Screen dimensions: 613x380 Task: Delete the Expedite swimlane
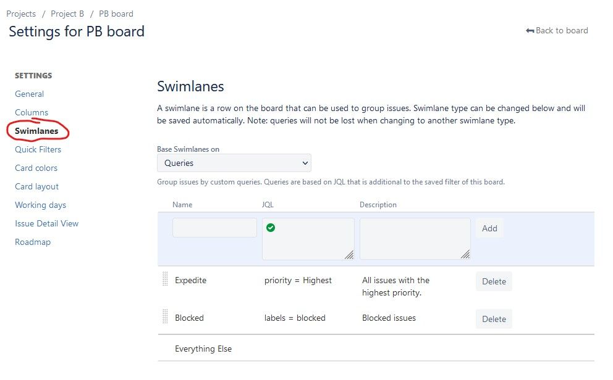click(x=494, y=281)
